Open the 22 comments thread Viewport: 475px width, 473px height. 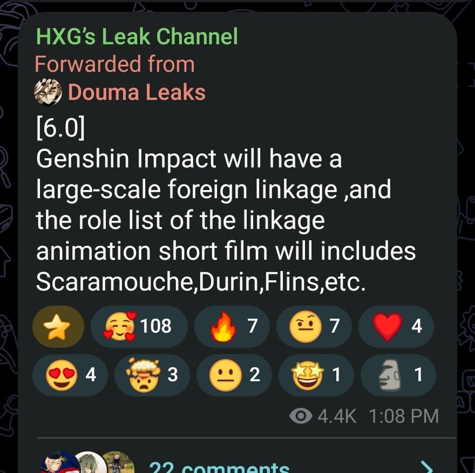[x=219, y=467]
